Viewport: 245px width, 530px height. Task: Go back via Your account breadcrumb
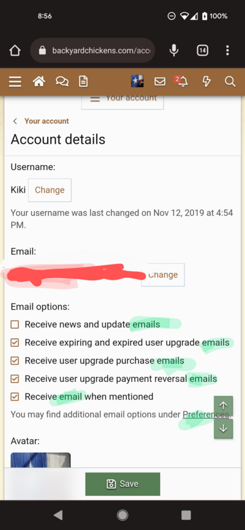coord(47,121)
